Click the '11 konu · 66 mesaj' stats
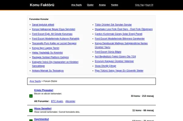This screenshot has width=183, height=121. 143,110
